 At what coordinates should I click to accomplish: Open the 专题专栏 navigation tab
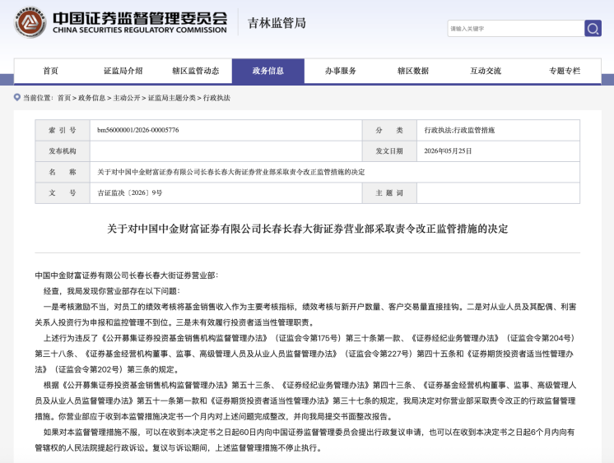565,71
